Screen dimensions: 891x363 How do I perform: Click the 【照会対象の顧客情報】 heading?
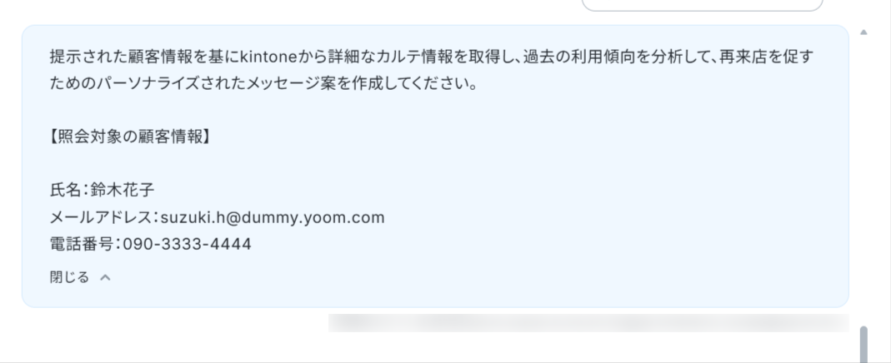point(130,137)
